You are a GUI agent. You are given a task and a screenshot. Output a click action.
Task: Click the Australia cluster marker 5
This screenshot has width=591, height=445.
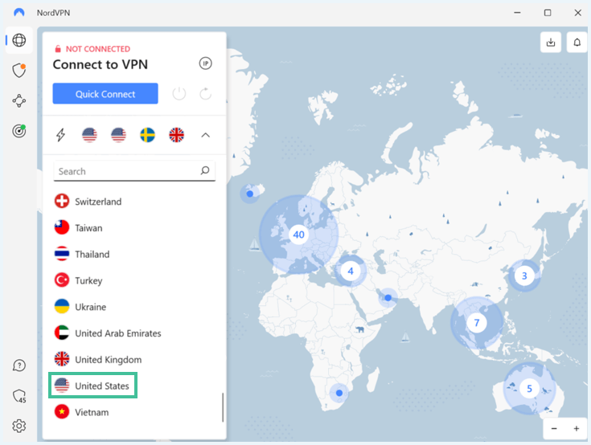pyautogui.click(x=529, y=389)
